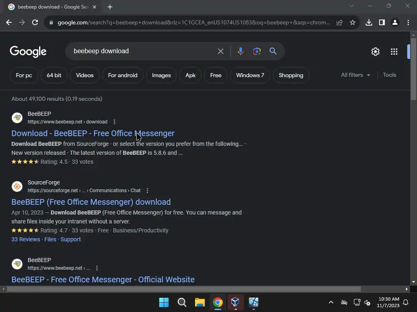The width and height of the screenshot is (417, 312).
Task: Show hidden system tray icons
Action: (331, 302)
